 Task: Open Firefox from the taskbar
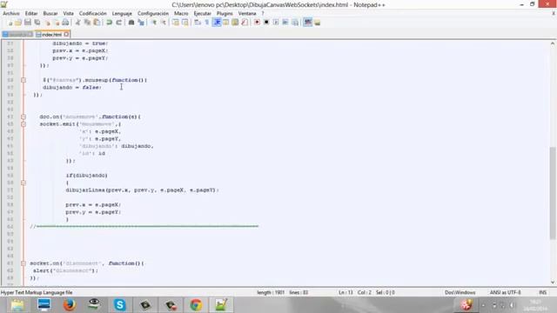(70, 305)
